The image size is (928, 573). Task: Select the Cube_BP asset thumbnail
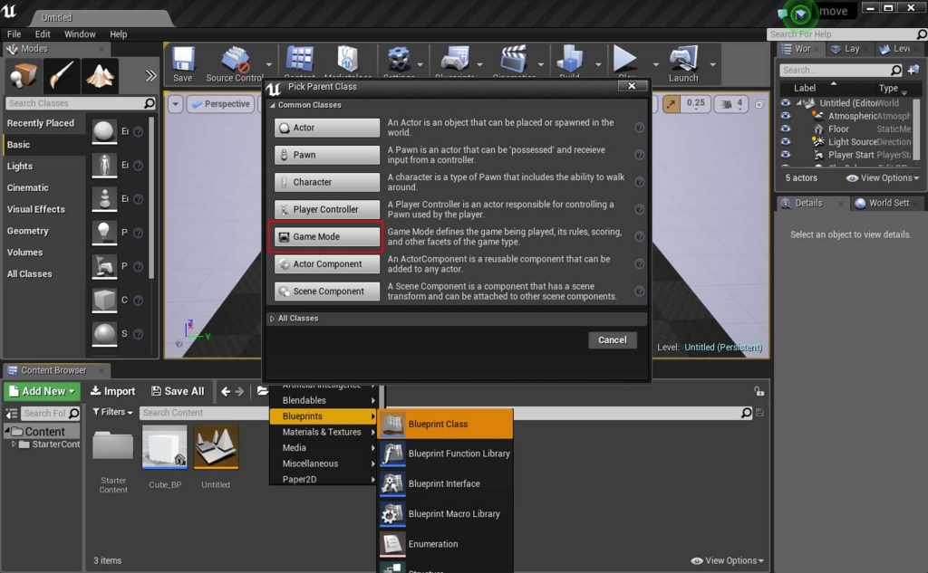[165, 448]
